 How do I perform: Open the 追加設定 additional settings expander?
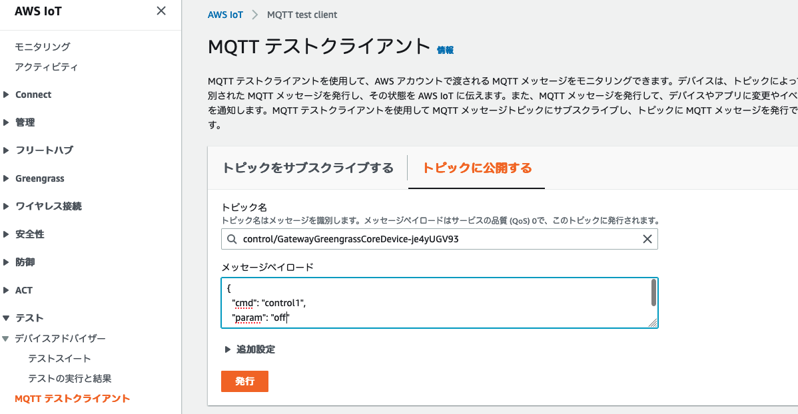tap(254, 347)
